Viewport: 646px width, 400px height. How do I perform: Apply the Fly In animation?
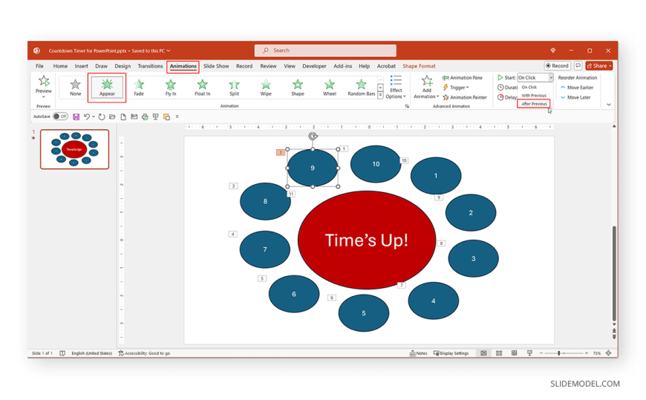(171, 88)
